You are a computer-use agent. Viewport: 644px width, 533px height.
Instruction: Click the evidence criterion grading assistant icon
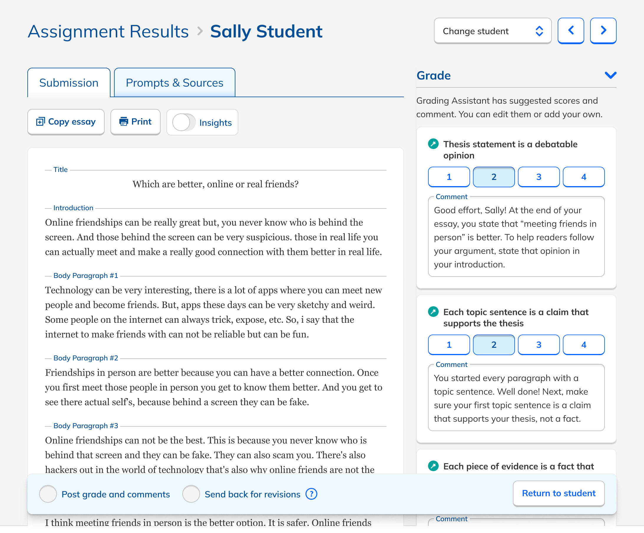(x=433, y=466)
